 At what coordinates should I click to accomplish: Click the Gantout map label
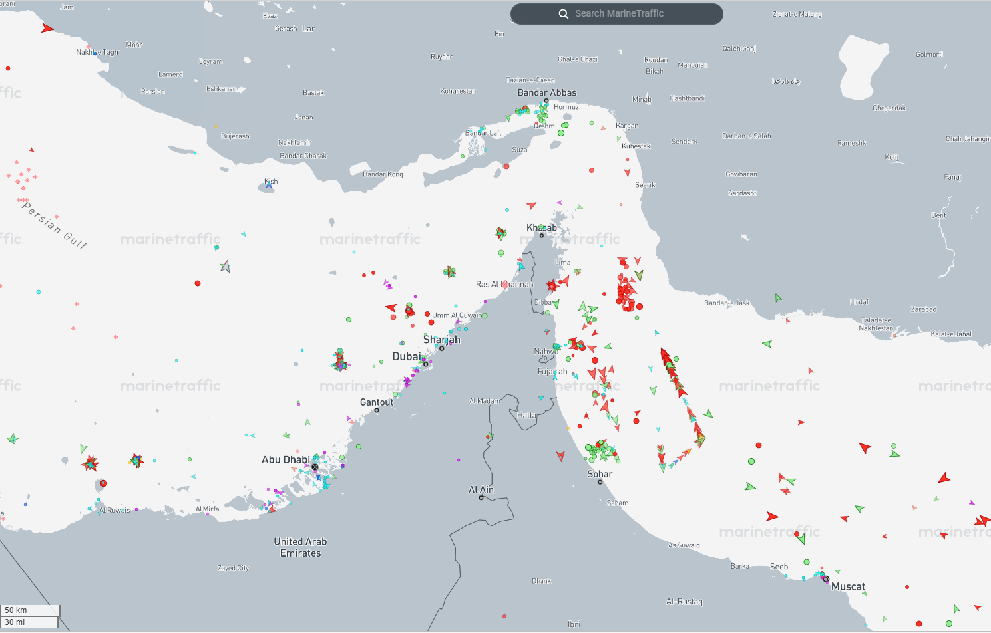(x=377, y=402)
